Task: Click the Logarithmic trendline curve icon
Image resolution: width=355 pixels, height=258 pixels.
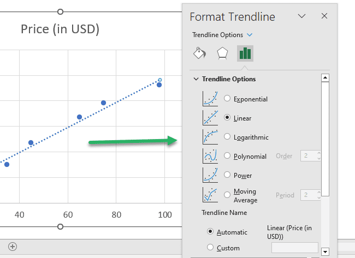Action: 210,137
